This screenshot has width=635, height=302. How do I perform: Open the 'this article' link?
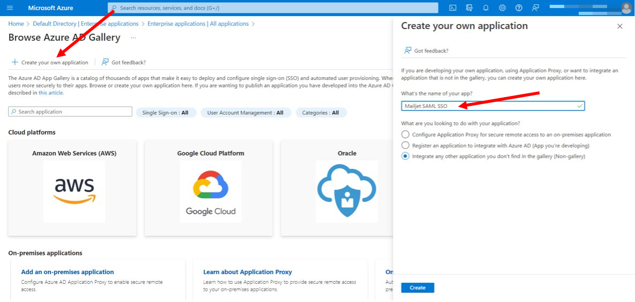pos(51,93)
